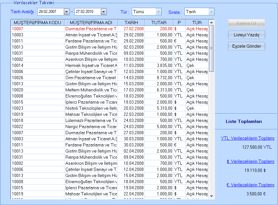This screenshot has height=205, width=278.
Task: Click the YTL total value 127.580,00 YTL
Action: tap(257, 147)
